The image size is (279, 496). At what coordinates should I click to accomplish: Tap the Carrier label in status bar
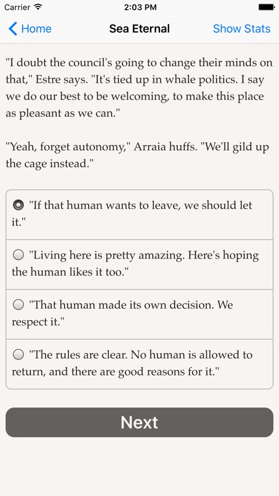tap(17, 7)
